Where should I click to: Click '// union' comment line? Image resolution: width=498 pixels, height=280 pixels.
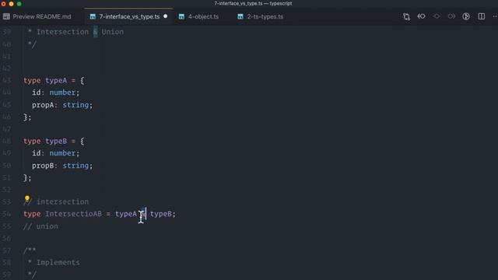[40, 226]
